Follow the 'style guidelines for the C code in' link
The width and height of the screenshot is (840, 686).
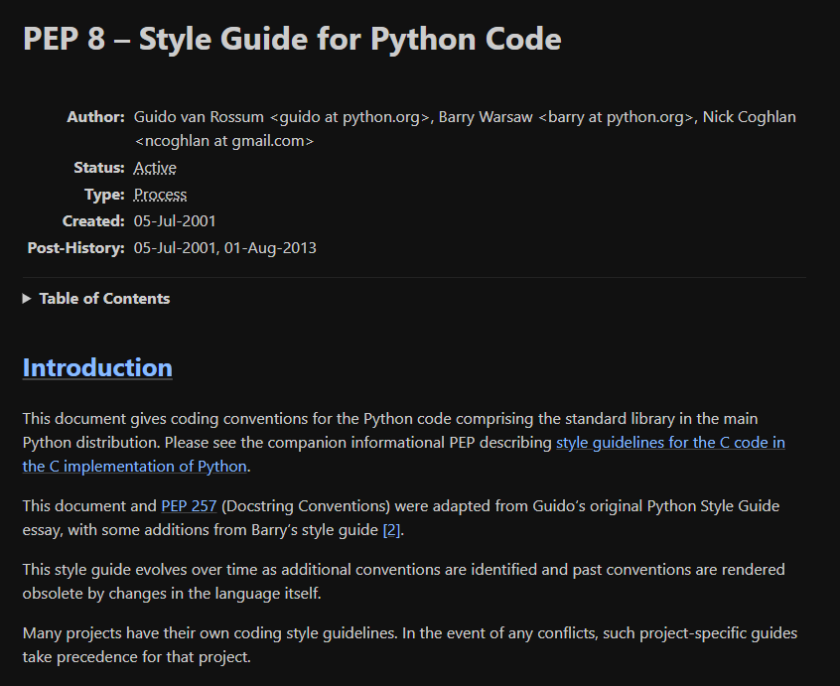(x=670, y=443)
